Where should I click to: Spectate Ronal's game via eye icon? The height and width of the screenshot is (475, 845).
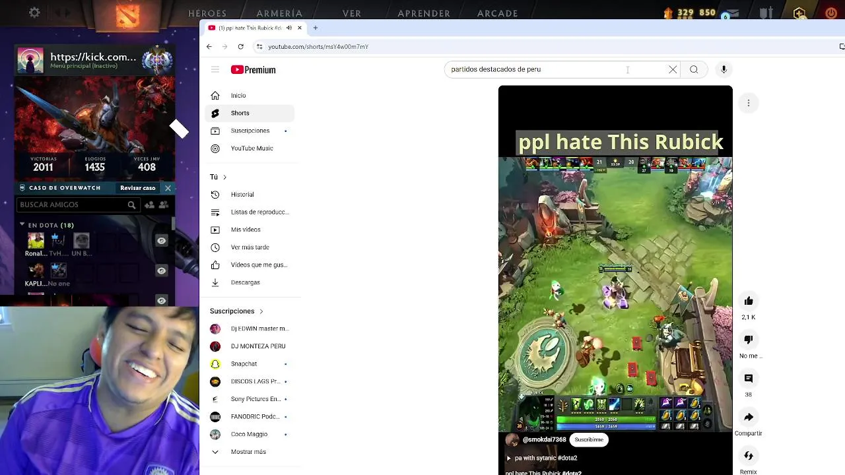click(x=161, y=241)
